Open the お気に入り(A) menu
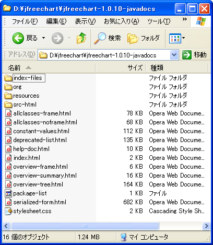This screenshot has height=245, width=213. (x=122, y=21)
